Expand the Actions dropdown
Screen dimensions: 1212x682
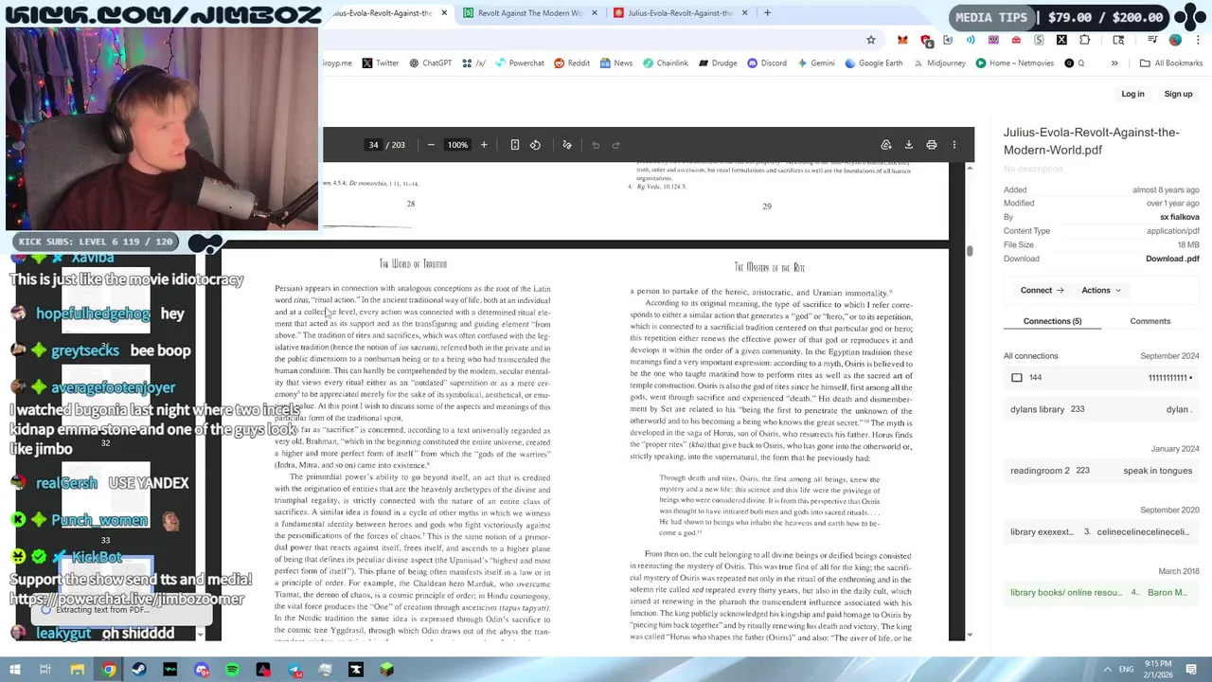pyautogui.click(x=1101, y=290)
